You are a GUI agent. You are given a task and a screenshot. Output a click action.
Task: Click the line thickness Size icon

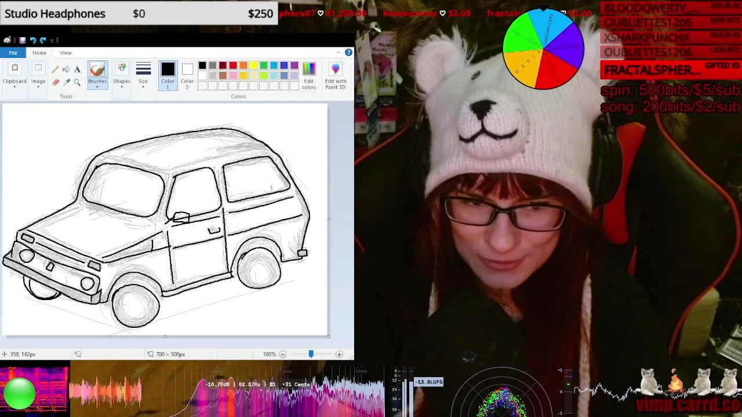pyautogui.click(x=143, y=69)
